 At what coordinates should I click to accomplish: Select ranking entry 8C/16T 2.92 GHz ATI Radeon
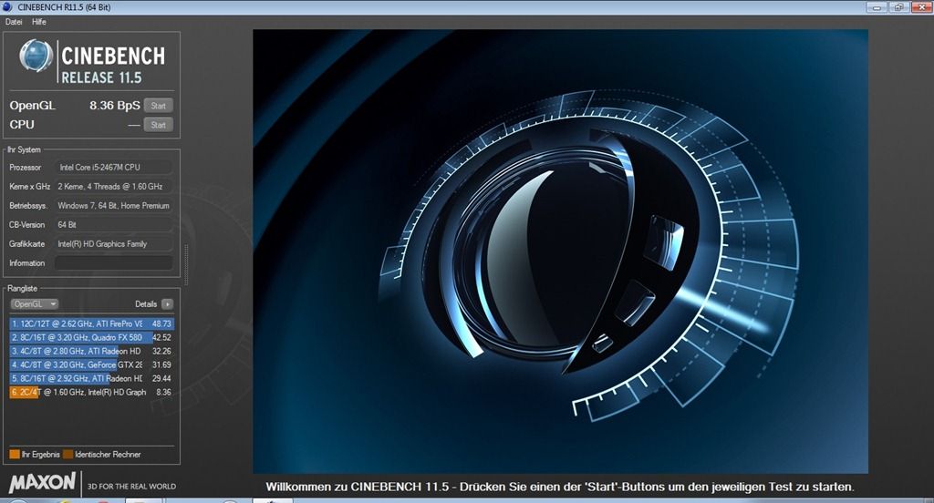[x=92, y=378]
